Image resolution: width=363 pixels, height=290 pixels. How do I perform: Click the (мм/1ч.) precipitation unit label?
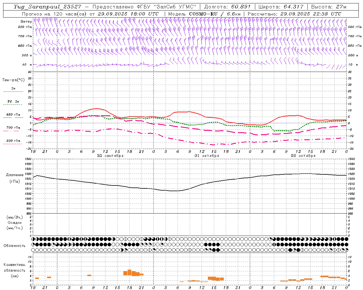(15, 228)
